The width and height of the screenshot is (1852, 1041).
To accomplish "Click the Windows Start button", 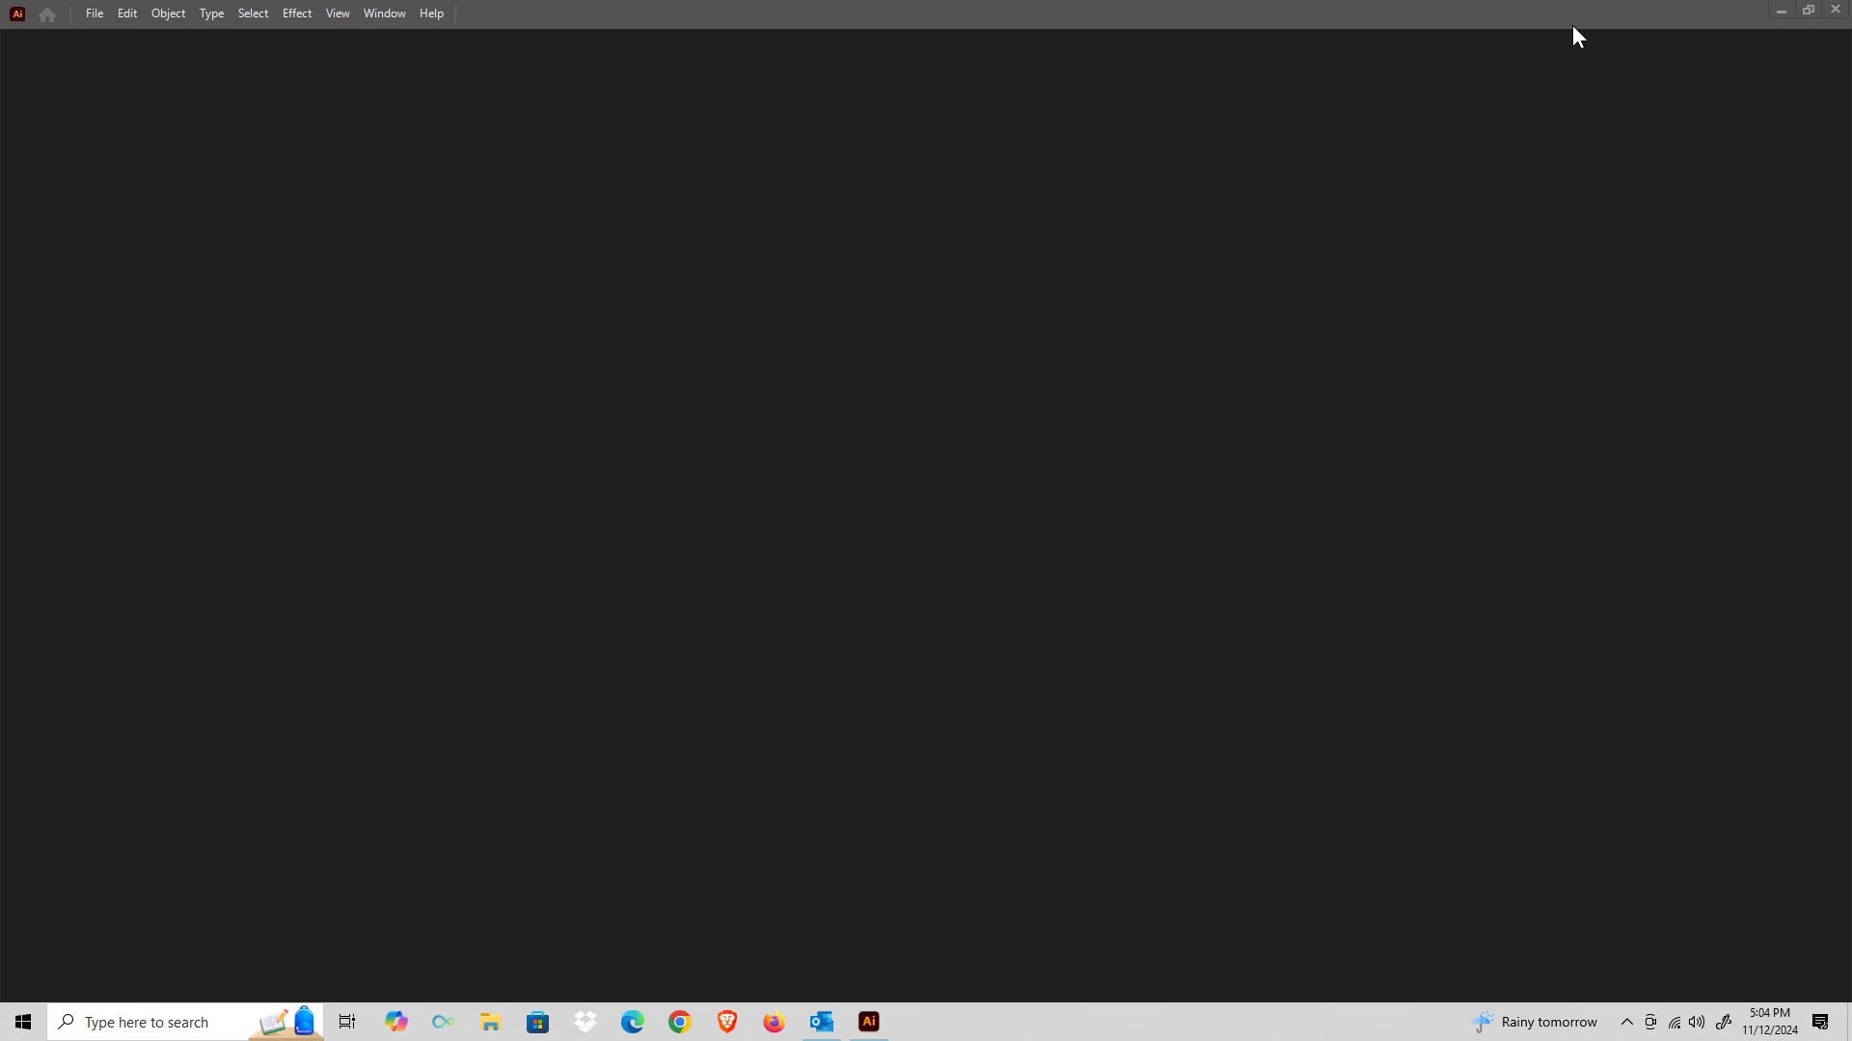I will 23,1022.
